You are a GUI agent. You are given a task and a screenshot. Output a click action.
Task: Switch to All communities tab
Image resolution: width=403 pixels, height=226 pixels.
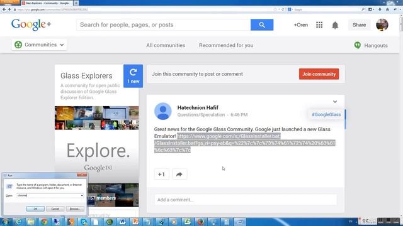tap(166, 45)
